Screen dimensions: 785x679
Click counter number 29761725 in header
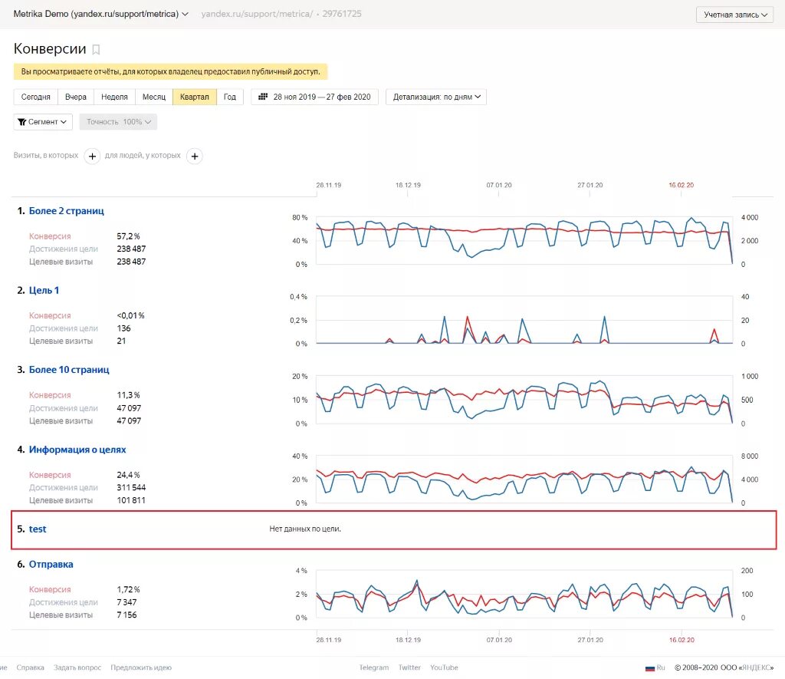(x=341, y=14)
